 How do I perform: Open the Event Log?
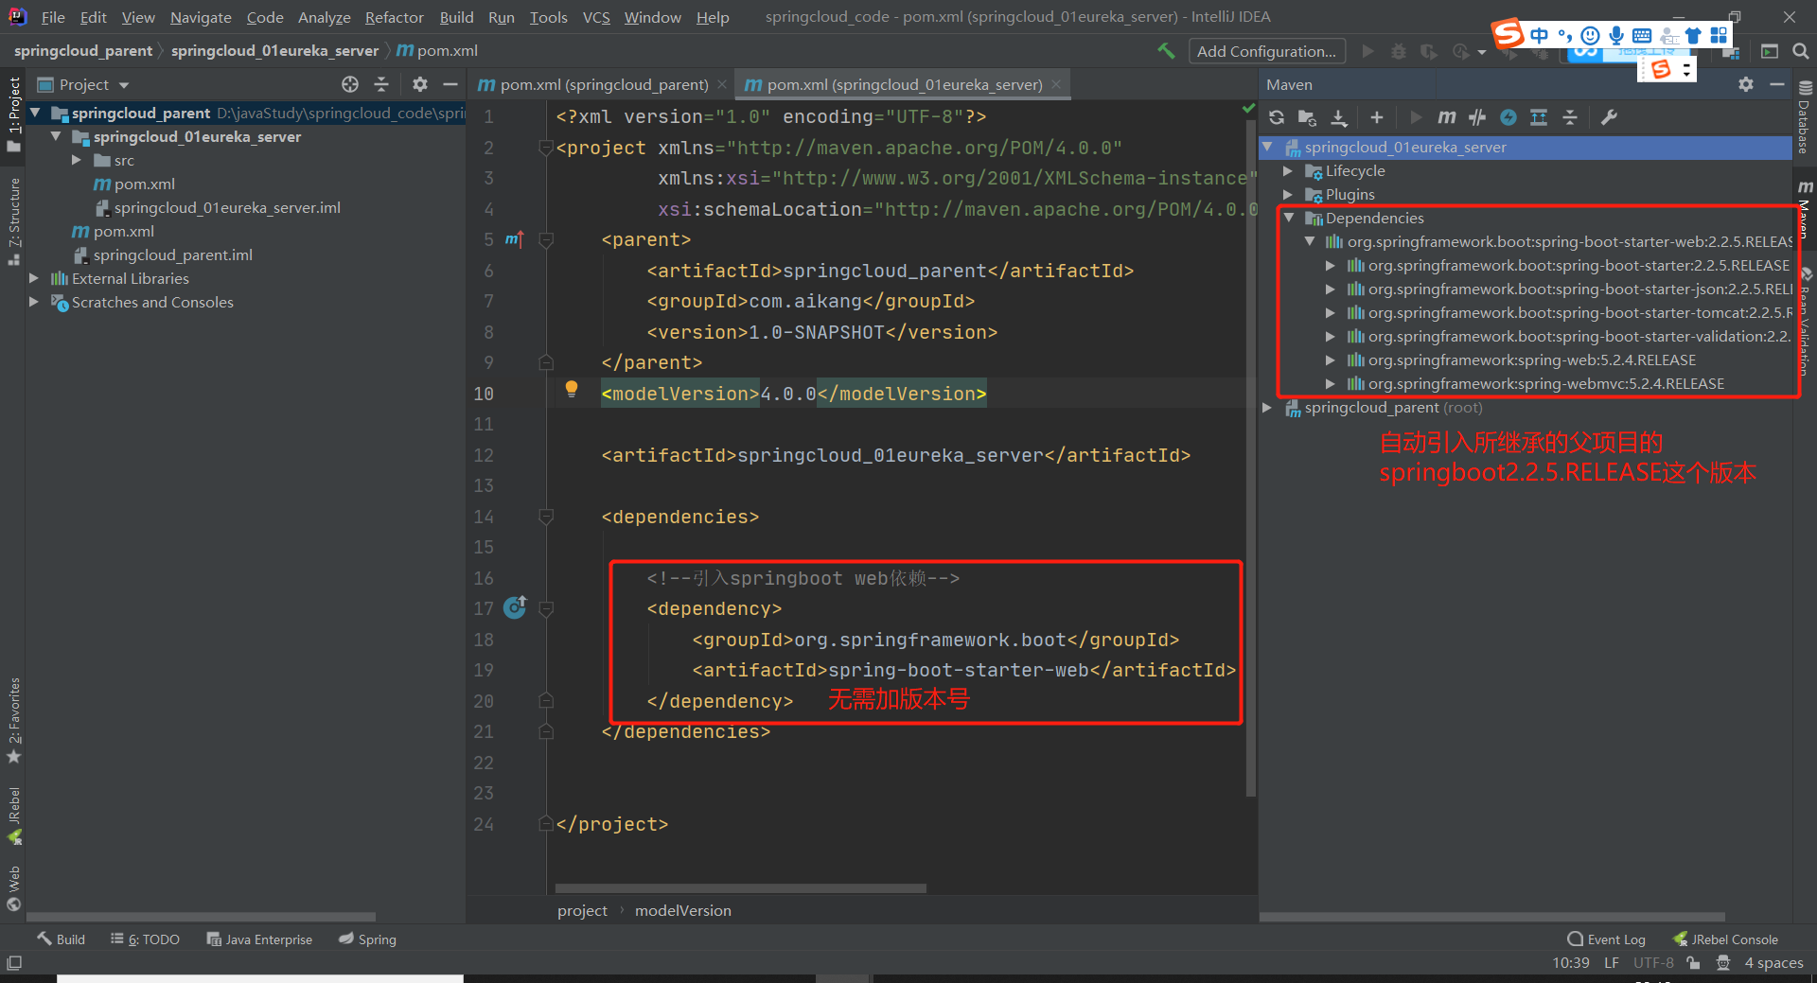tap(1607, 939)
